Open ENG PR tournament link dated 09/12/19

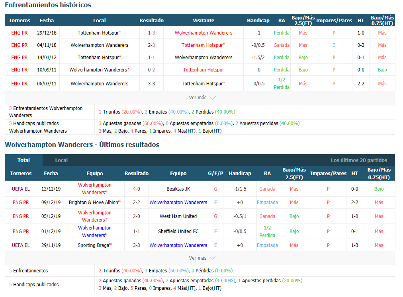21,202
